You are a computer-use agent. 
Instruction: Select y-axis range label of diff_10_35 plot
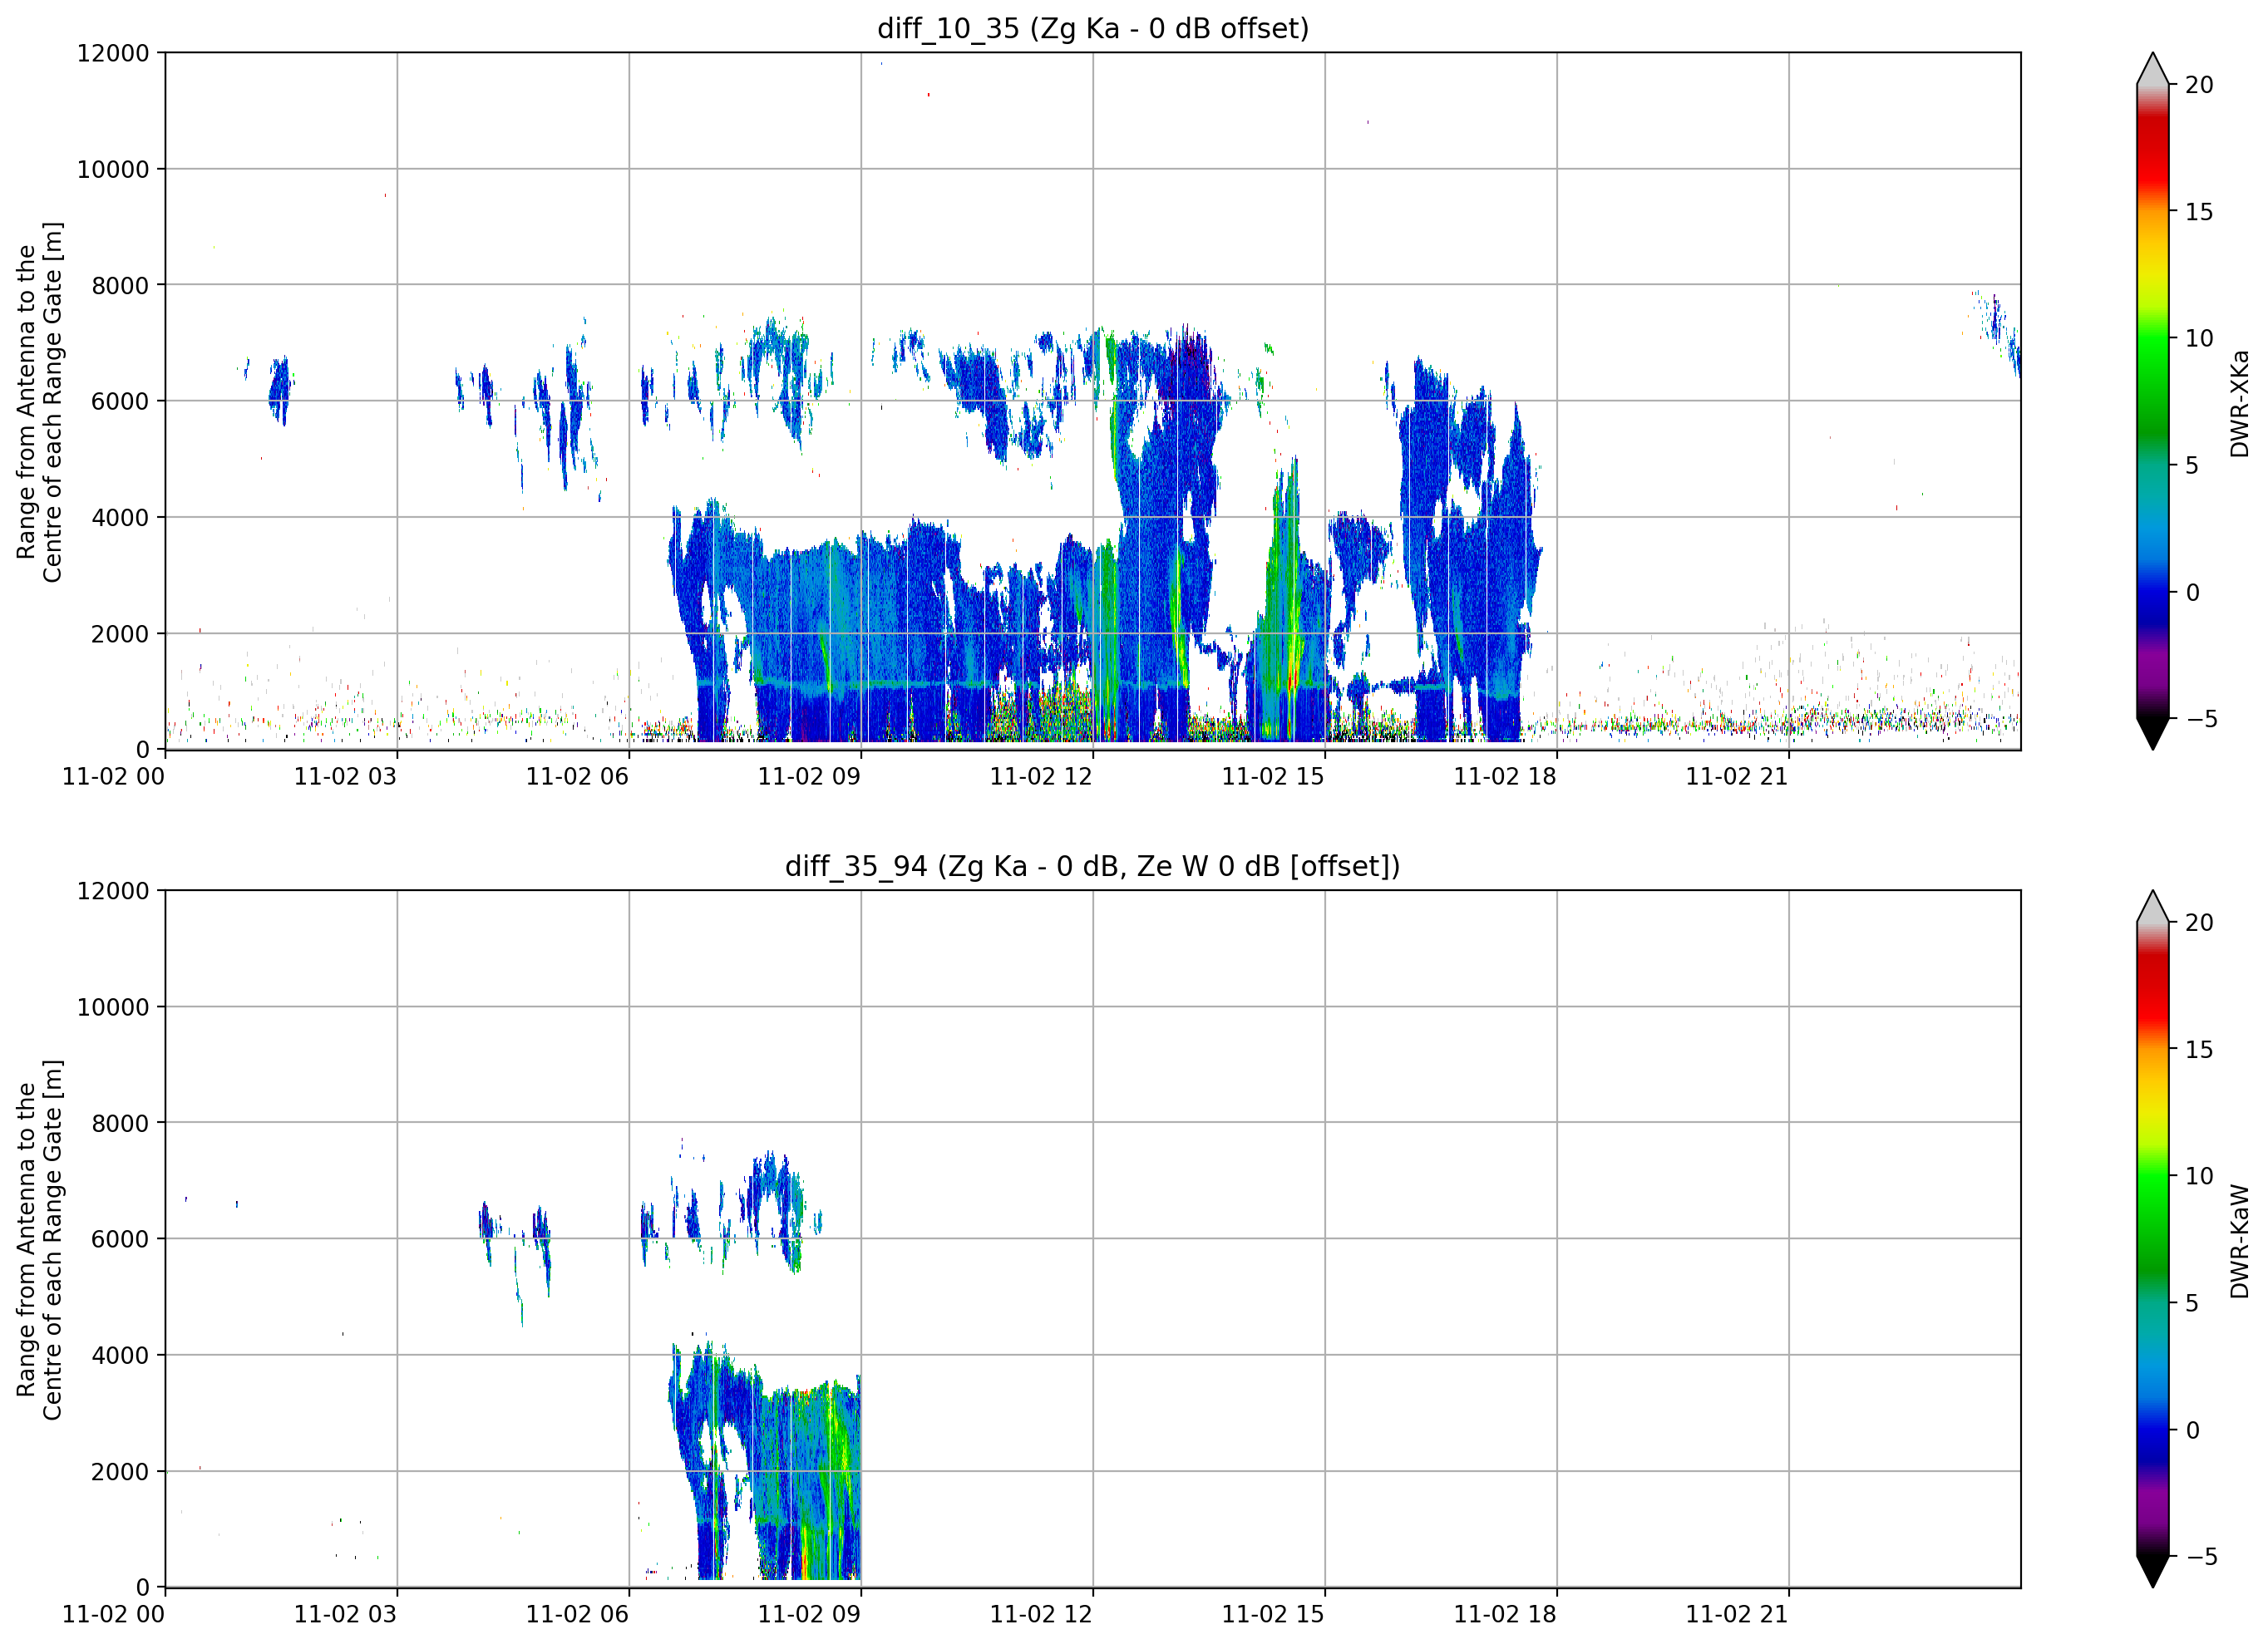click(40, 402)
